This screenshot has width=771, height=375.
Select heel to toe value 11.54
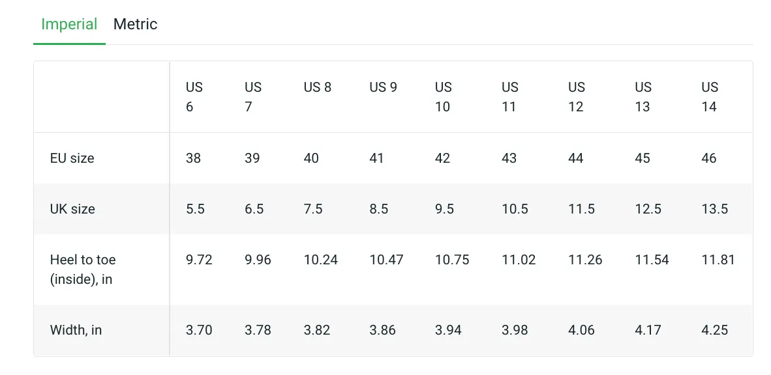pyautogui.click(x=652, y=260)
